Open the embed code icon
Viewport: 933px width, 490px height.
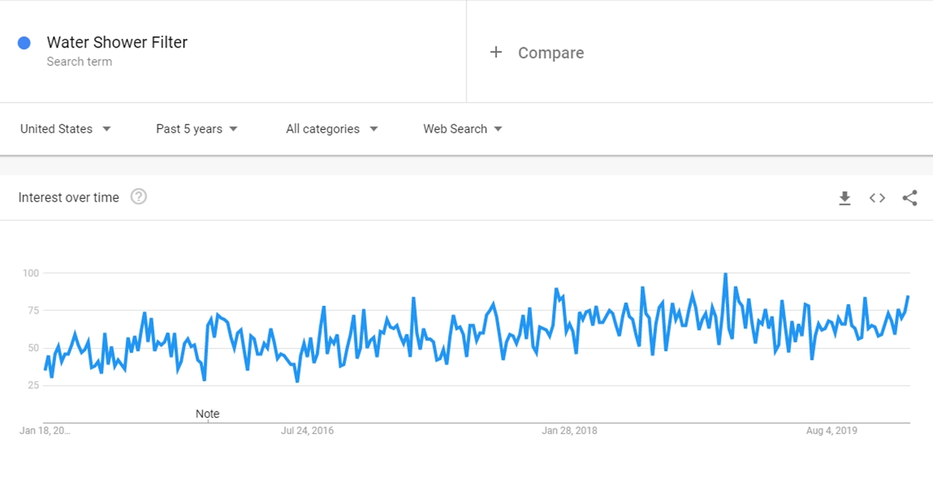coord(877,198)
